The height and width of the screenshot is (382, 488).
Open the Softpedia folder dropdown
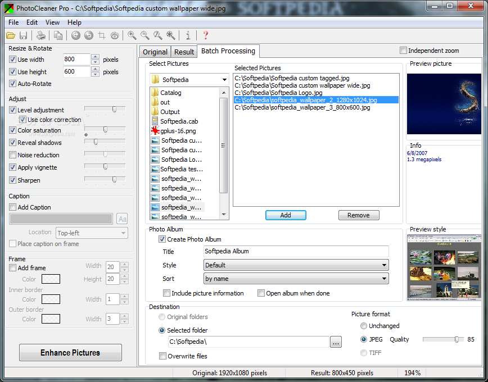[x=189, y=80]
